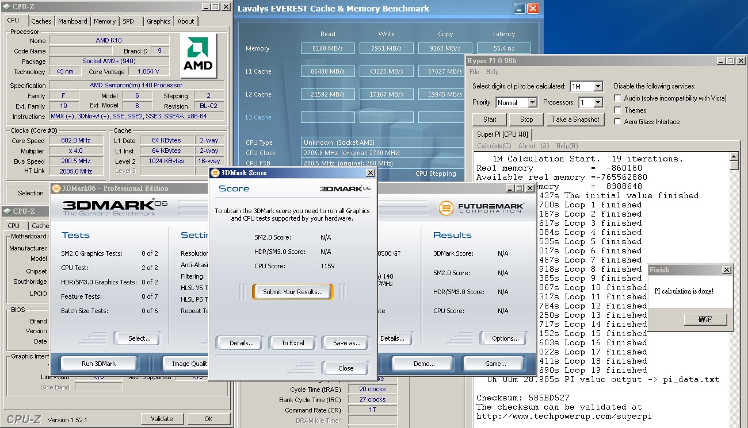Open the Priority dropdown set to Normal
748x428 pixels.
[x=532, y=102]
